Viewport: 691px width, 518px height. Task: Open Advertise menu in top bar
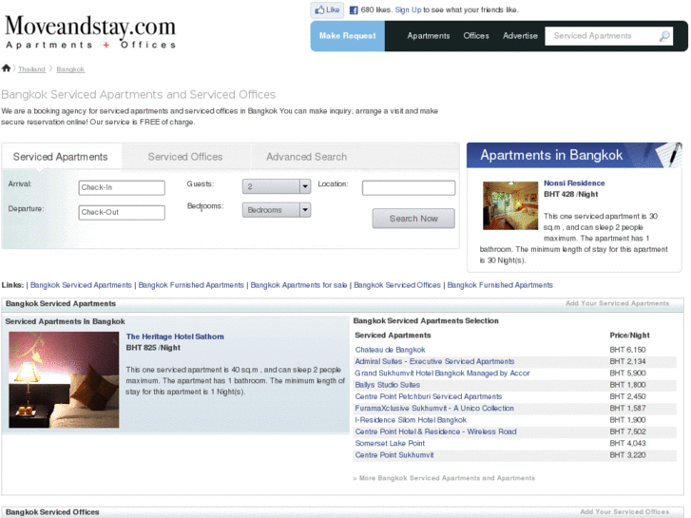point(520,36)
